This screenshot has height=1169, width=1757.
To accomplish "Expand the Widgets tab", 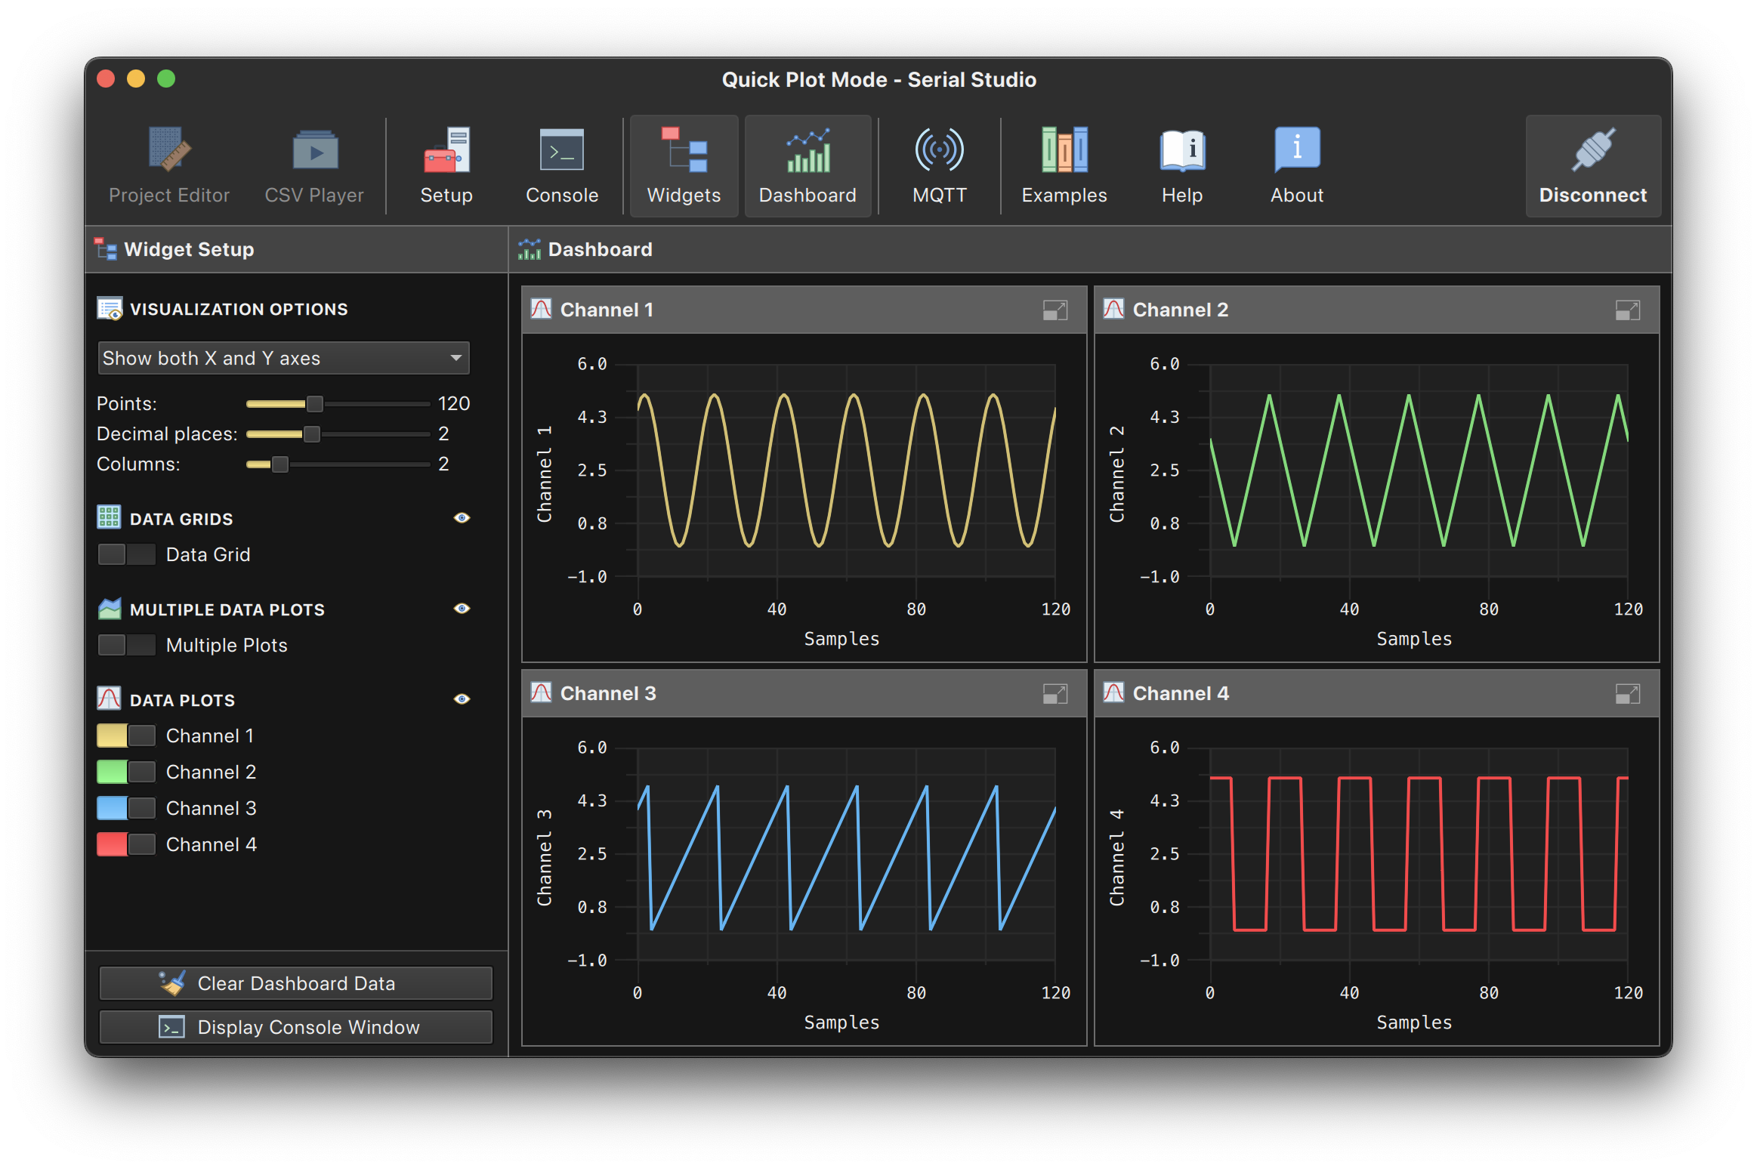I will (x=684, y=163).
